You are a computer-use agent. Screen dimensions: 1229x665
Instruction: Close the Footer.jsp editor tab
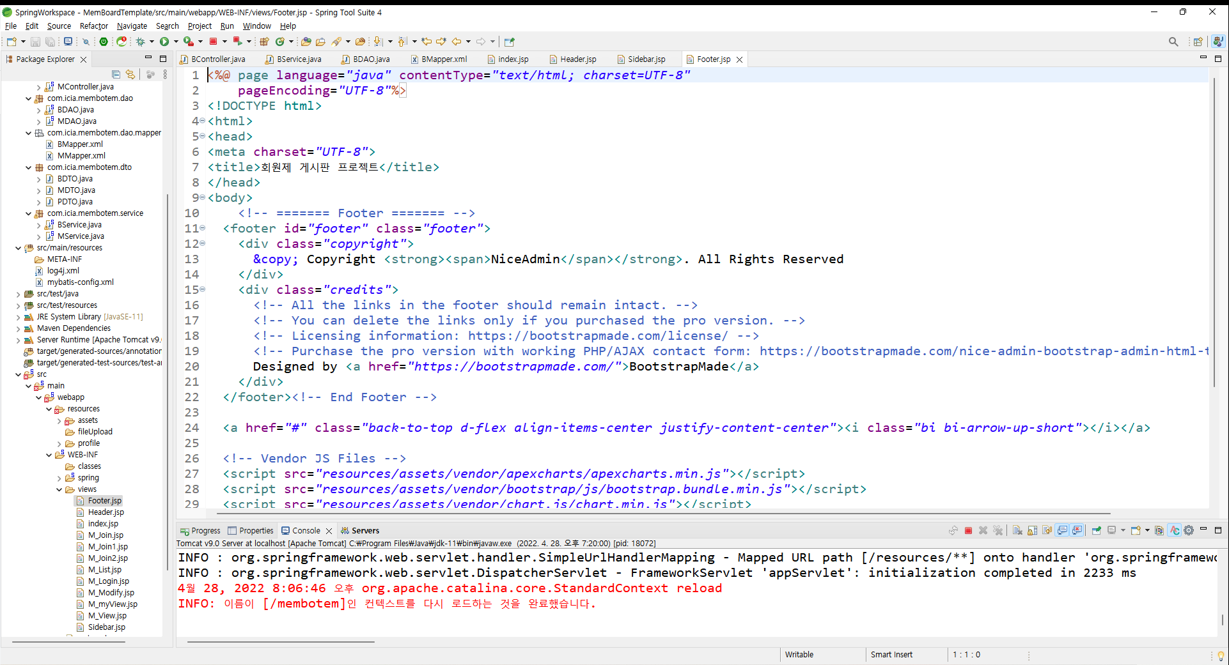740,59
